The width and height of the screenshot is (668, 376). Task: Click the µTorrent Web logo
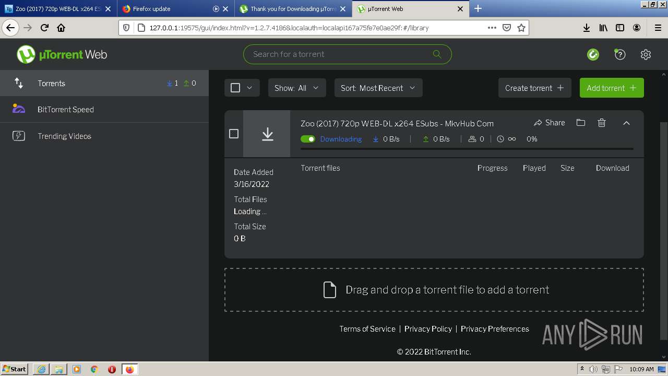(62, 54)
